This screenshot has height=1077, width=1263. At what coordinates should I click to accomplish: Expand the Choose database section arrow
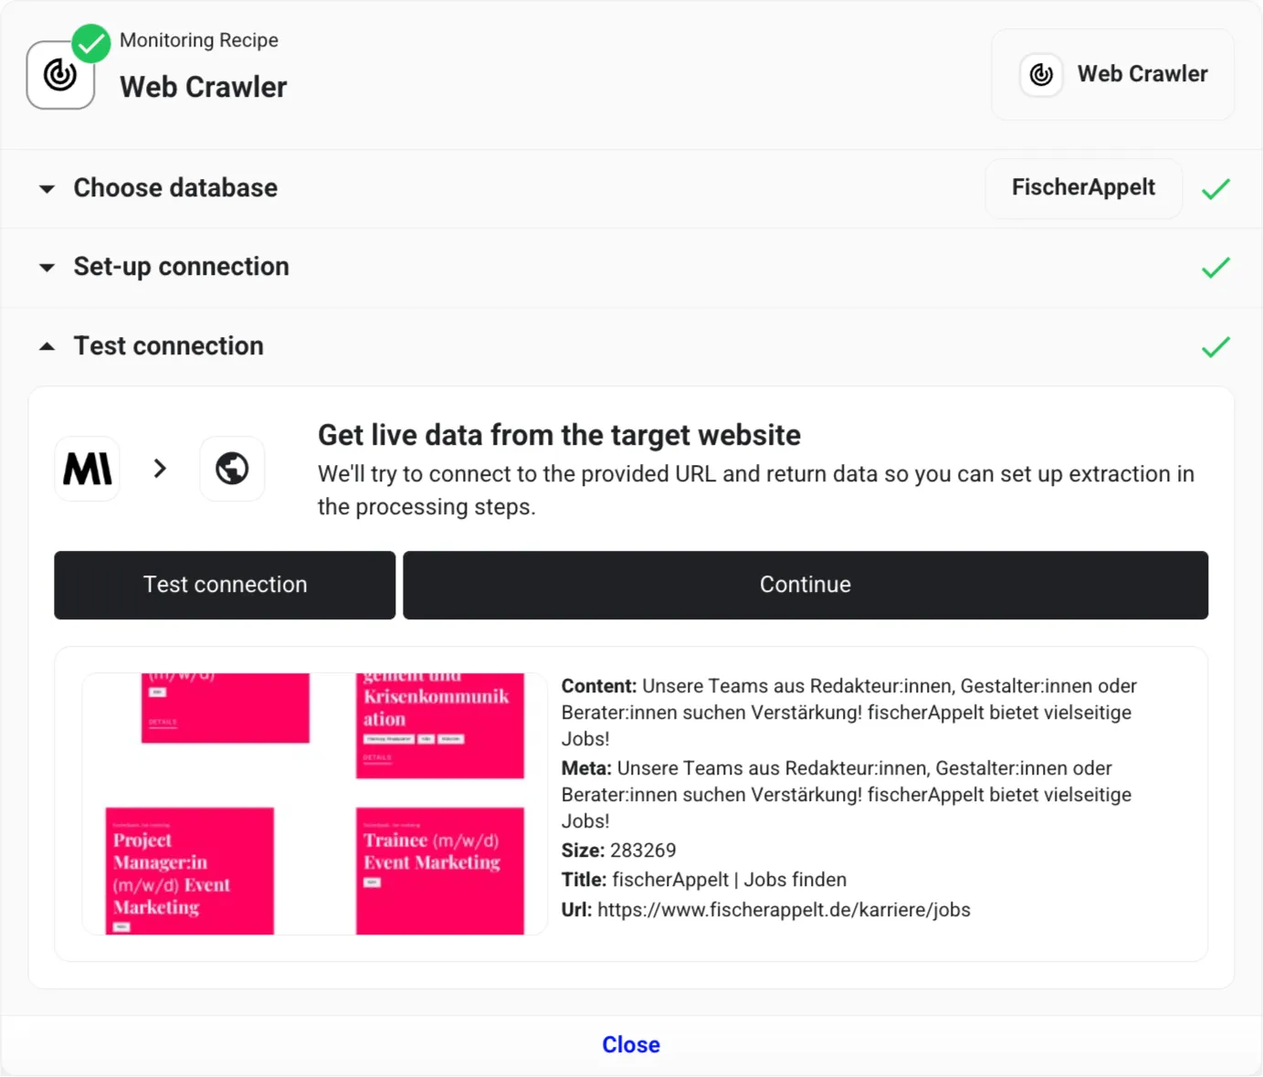[x=47, y=189]
